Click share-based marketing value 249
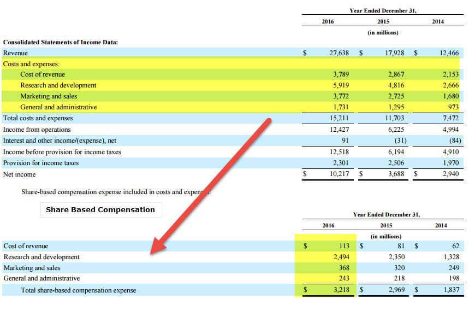The image size is (469, 310). pos(454,268)
